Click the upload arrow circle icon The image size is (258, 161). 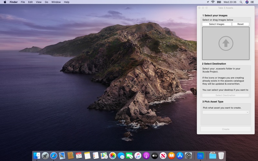[x=226, y=43]
